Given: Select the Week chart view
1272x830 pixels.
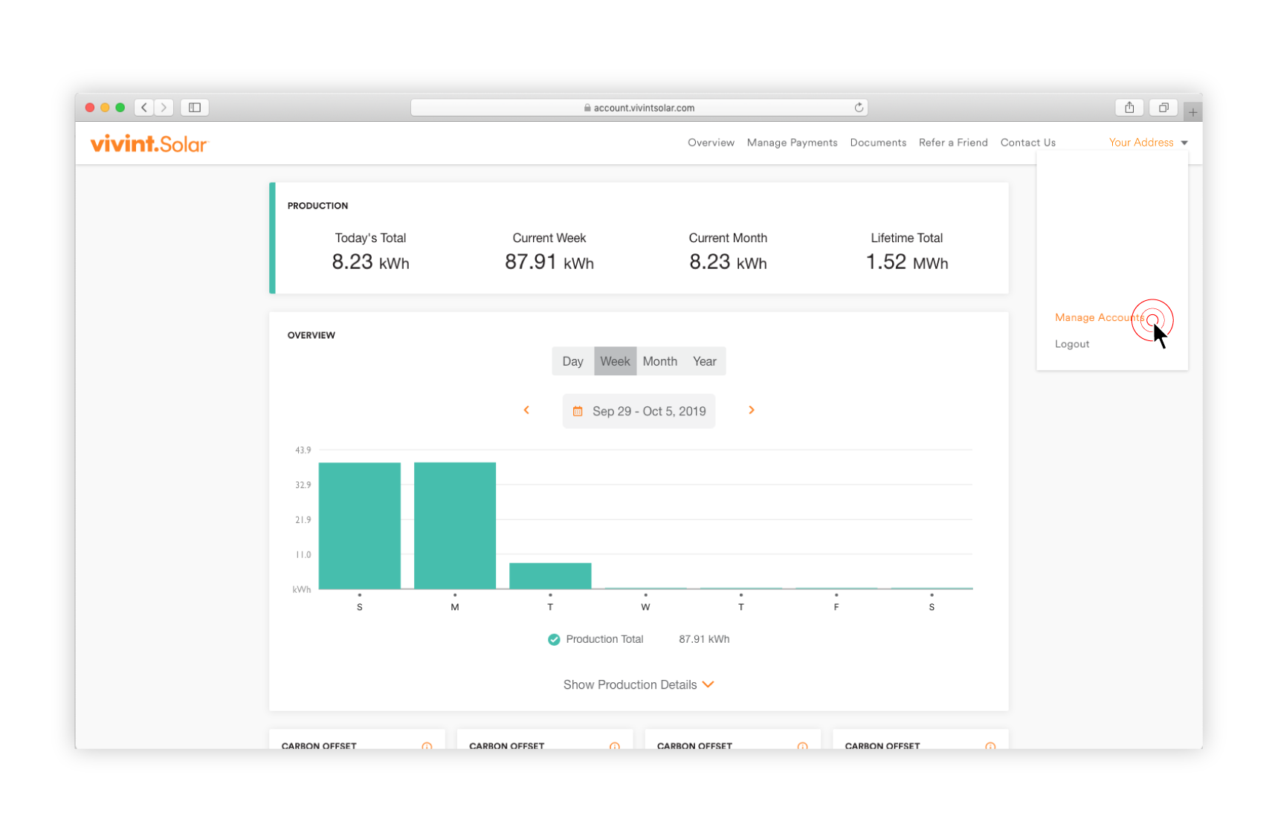Looking at the screenshot, I should pos(615,361).
